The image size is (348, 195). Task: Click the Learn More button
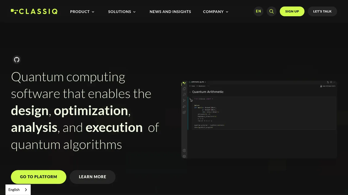pyautogui.click(x=92, y=177)
